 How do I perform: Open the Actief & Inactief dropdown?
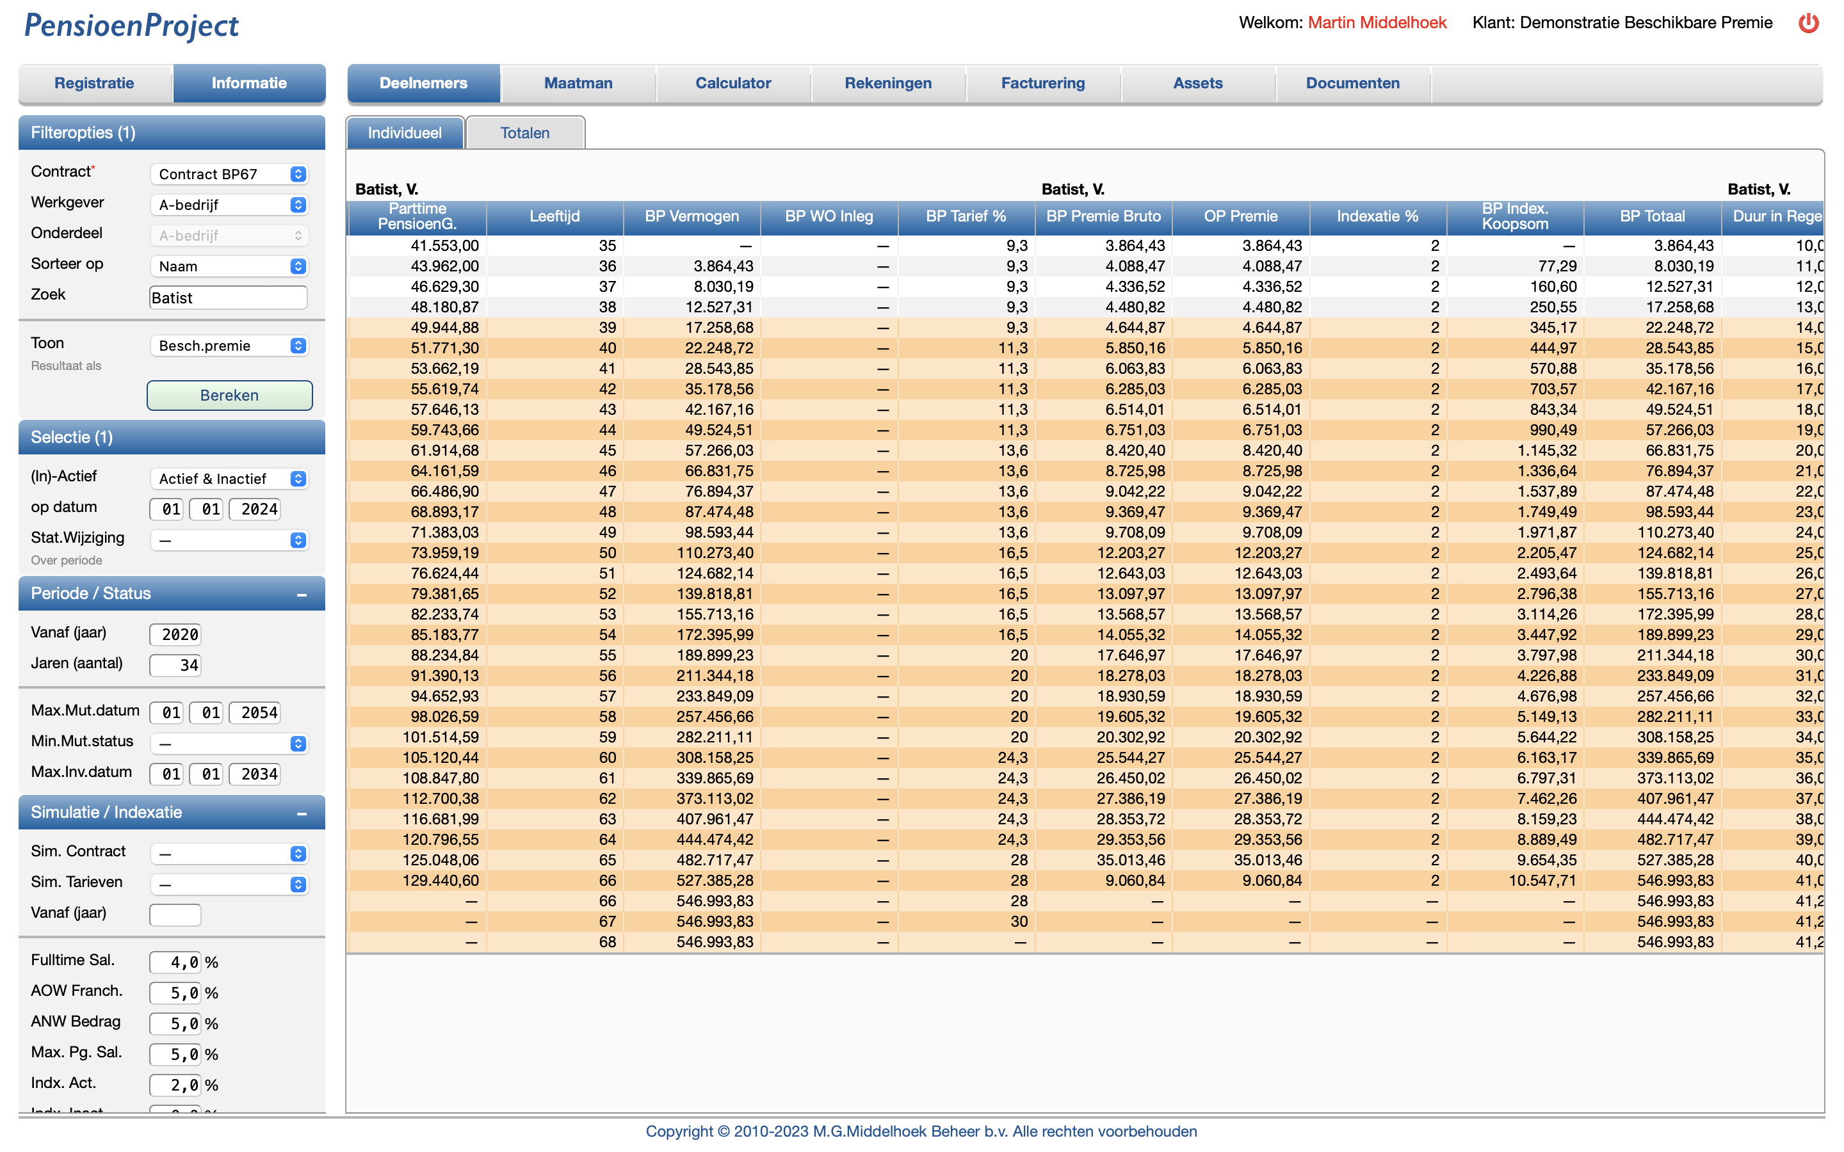coord(229,479)
